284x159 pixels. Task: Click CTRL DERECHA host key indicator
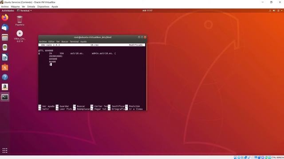coord(278,158)
